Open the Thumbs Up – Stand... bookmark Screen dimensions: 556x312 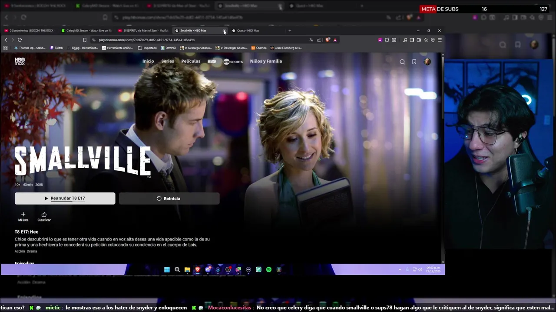30,48
